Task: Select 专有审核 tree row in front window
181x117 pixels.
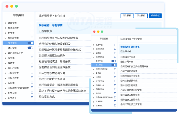Action: click(104, 61)
